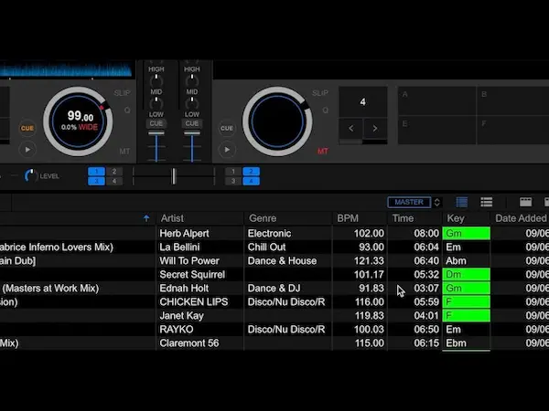Enable headphone CUE on left mixer channel
This screenshot has height=411, width=549.
click(x=156, y=123)
